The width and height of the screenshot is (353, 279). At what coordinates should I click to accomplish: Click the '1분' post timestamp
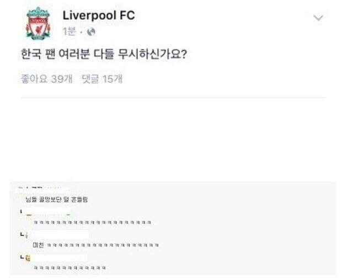coord(69,32)
